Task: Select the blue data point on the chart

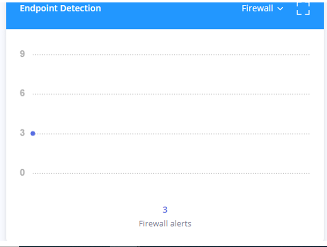Action: [x=33, y=134]
